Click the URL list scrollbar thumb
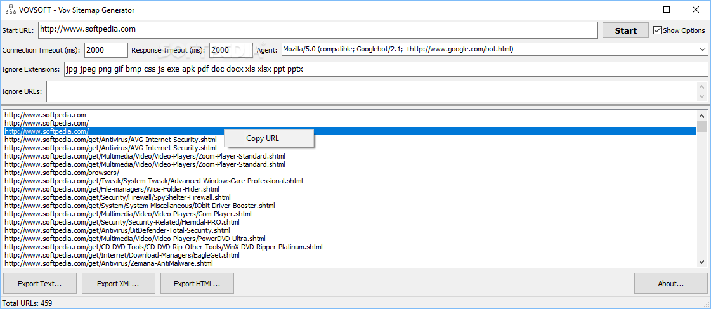This screenshot has height=309, width=711. [702, 126]
